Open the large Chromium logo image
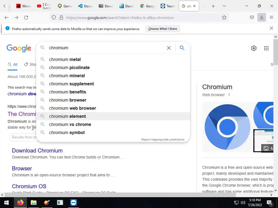278x208 pixels. click(228, 127)
